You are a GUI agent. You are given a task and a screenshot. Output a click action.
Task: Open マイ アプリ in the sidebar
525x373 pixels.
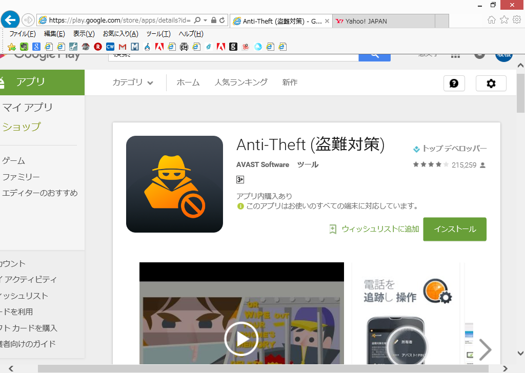[x=28, y=108]
